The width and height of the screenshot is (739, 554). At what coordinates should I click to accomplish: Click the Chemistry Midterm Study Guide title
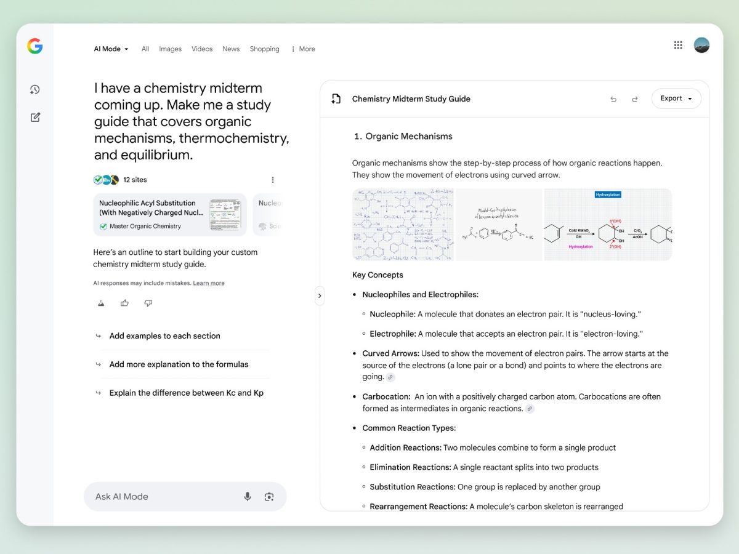411,99
